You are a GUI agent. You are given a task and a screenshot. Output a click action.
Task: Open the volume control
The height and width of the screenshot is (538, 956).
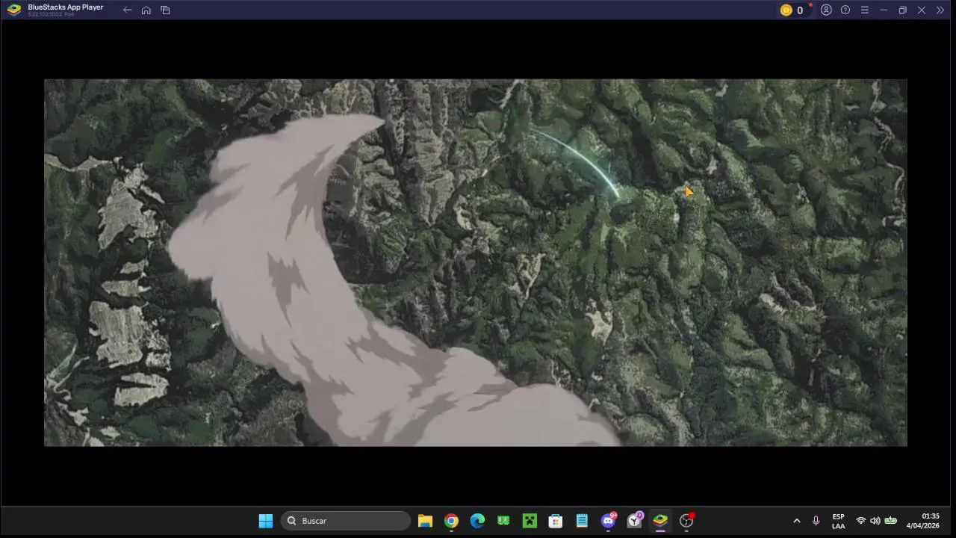(x=875, y=521)
